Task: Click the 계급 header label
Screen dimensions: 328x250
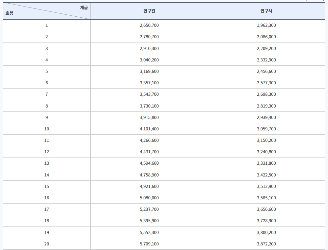Action: tap(84, 8)
